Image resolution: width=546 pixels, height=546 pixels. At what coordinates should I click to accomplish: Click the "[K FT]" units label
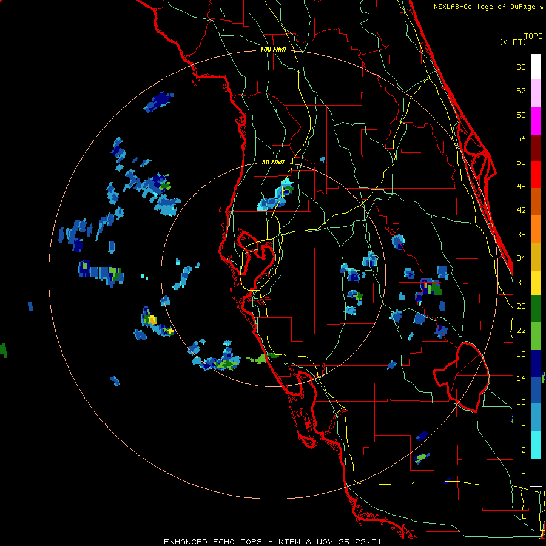pos(513,42)
